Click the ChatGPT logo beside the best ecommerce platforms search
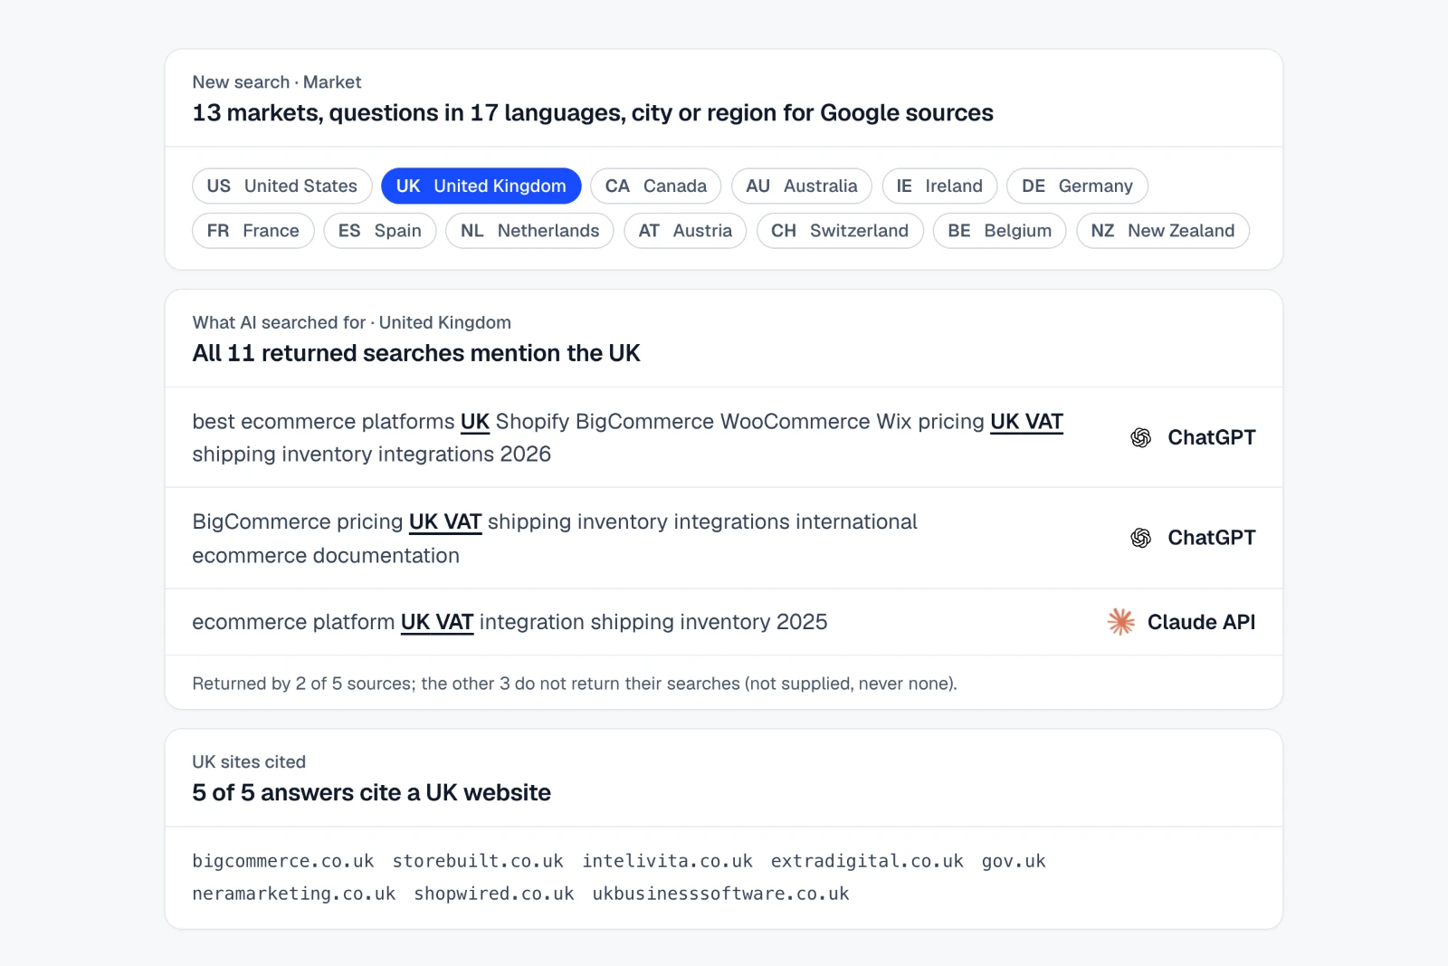The width and height of the screenshot is (1448, 966). point(1140,438)
